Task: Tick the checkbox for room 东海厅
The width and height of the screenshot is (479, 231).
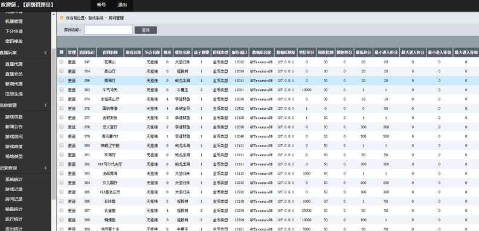Action: tap(62, 155)
